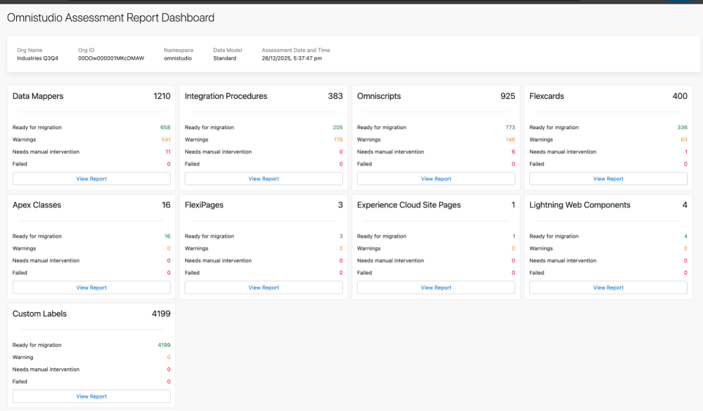This screenshot has width=703, height=411.
Task: Open View Report for Integration Procedures
Action: coord(264,178)
